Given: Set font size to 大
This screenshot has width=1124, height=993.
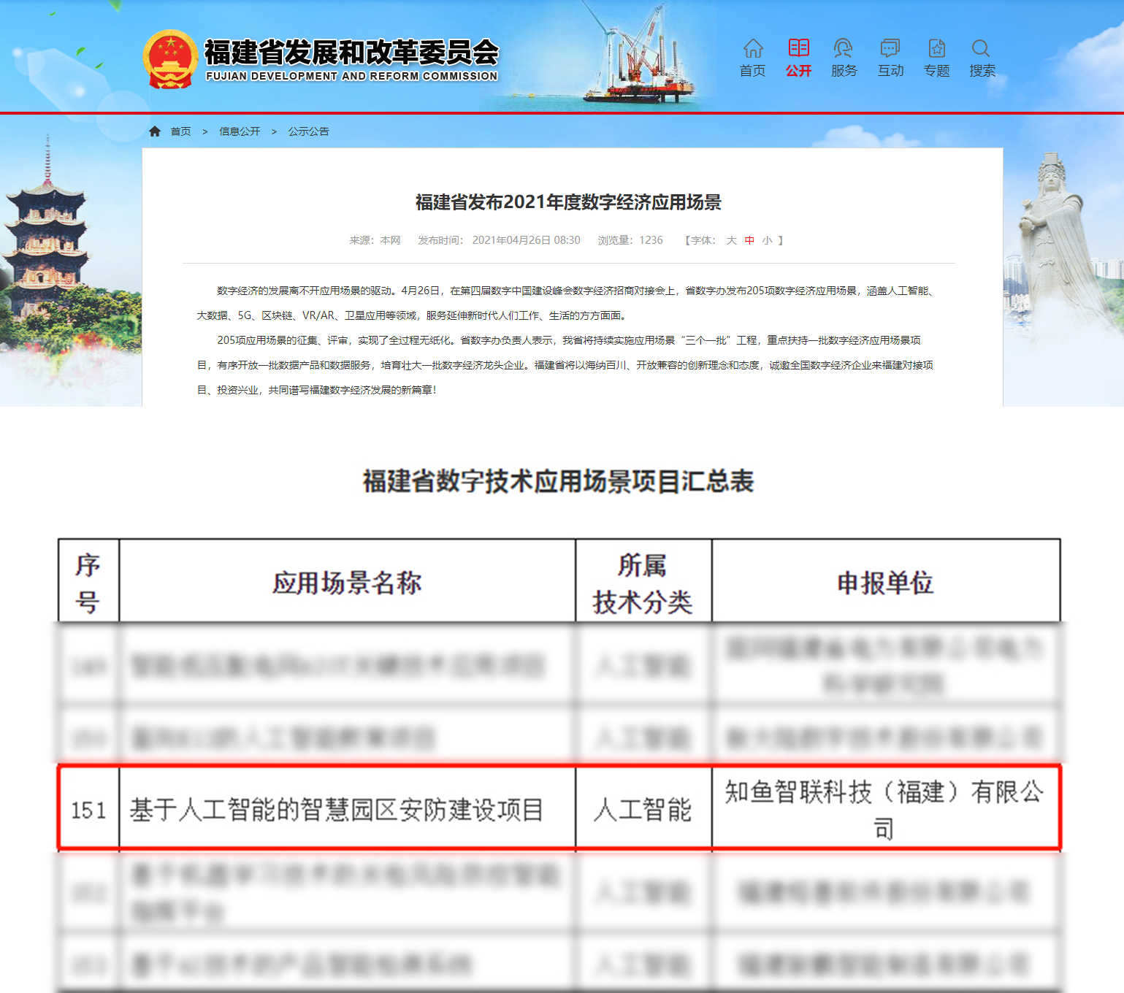Looking at the screenshot, I should tap(732, 240).
